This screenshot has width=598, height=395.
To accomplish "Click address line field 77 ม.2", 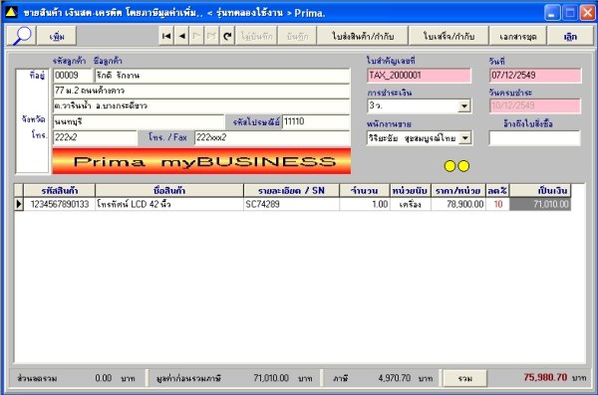I will pyautogui.click(x=201, y=91).
